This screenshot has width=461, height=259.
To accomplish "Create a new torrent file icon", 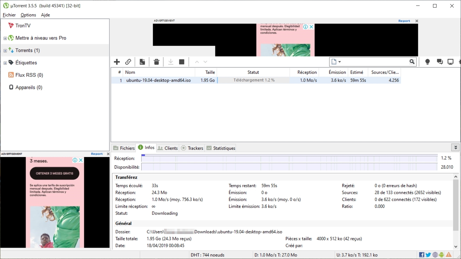I will 142,62.
